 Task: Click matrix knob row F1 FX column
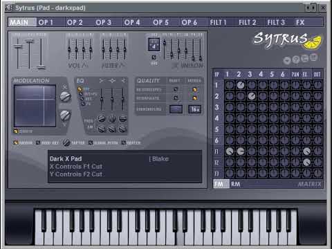(x=306, y=151)
